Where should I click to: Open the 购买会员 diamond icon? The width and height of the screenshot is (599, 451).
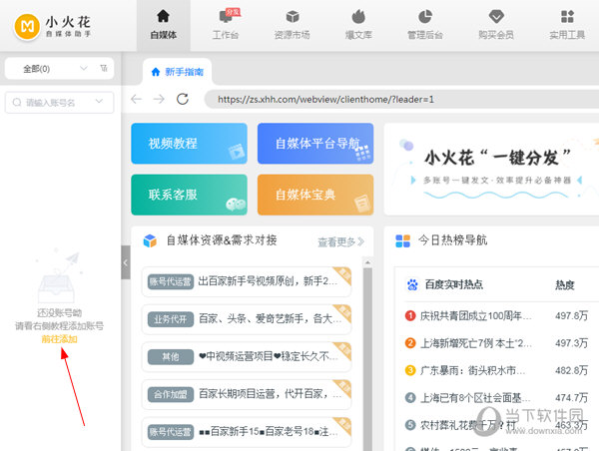[496, 16]
